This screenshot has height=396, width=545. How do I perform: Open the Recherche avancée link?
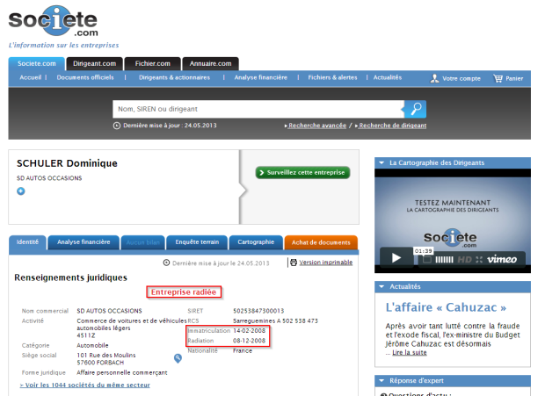tap(317, 126)
